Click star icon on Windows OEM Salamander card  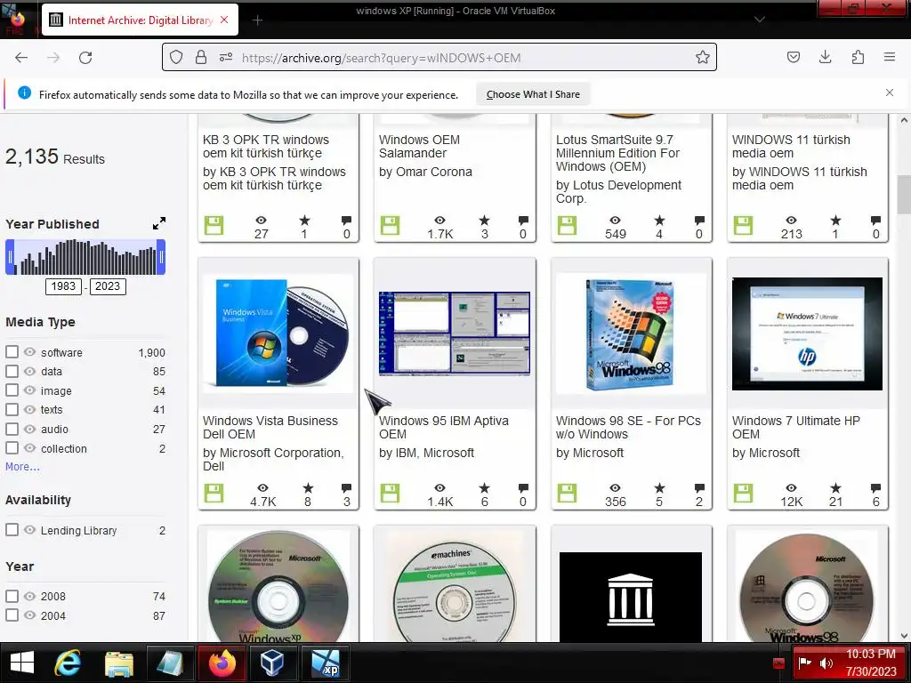484,221
